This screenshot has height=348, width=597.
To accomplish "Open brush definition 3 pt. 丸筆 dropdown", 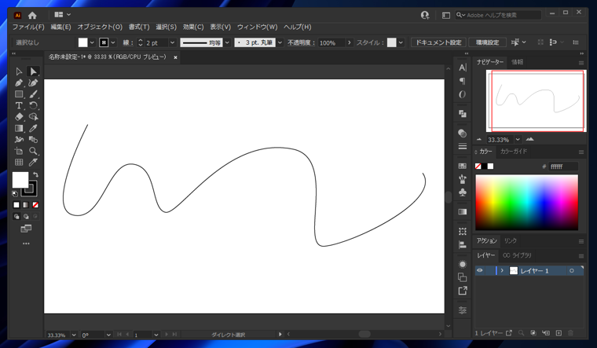I will pyautogui.click(x=280, y=42).
